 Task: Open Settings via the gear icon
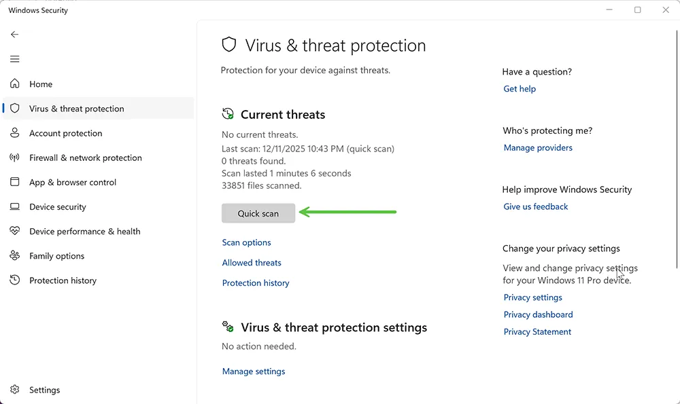coord(14,390)
